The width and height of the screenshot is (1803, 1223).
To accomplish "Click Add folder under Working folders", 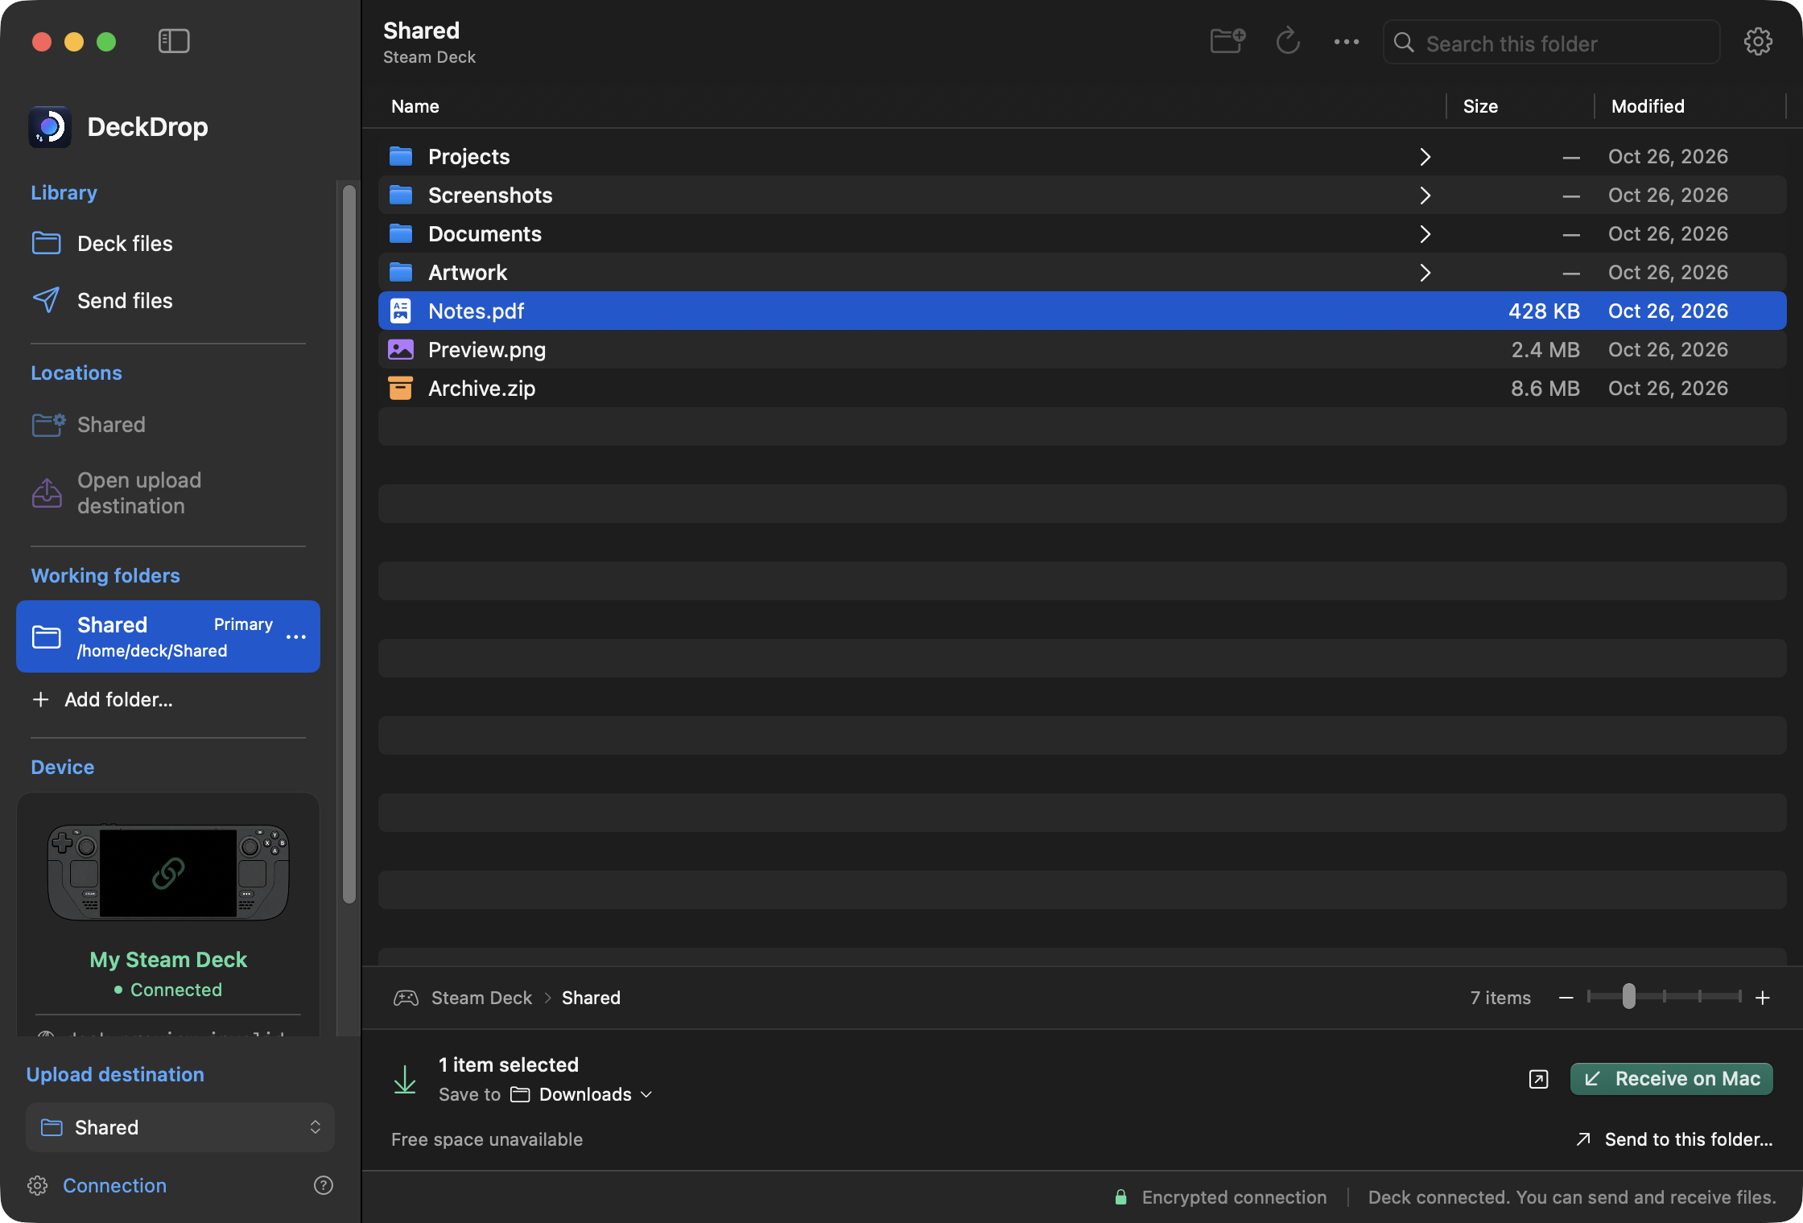I will (x=102, y=699).
